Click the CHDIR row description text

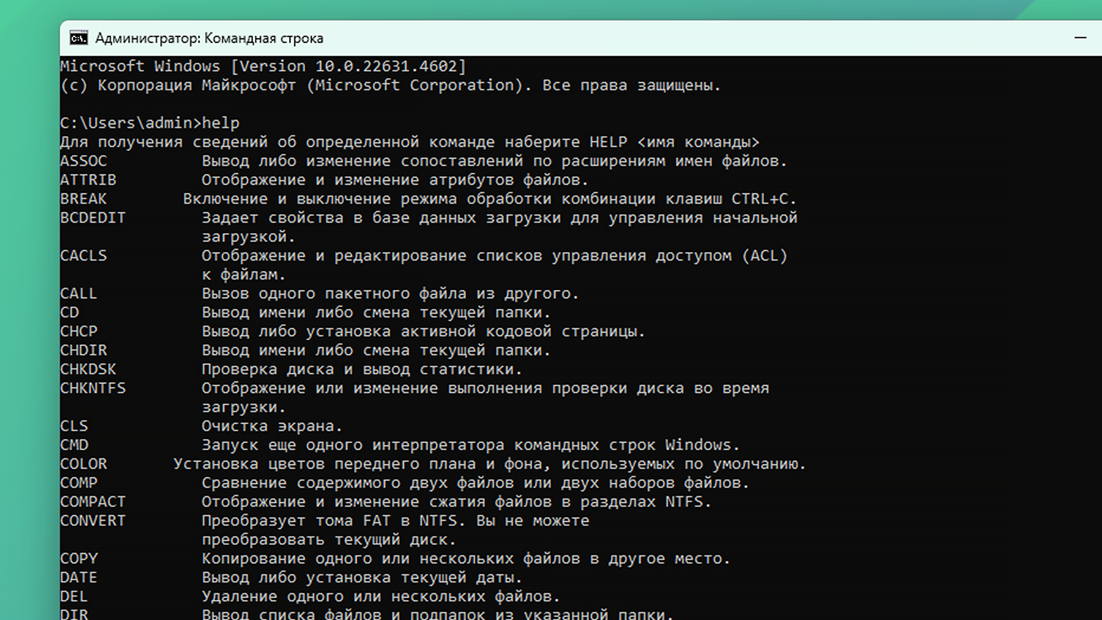[x=376, y=350]
